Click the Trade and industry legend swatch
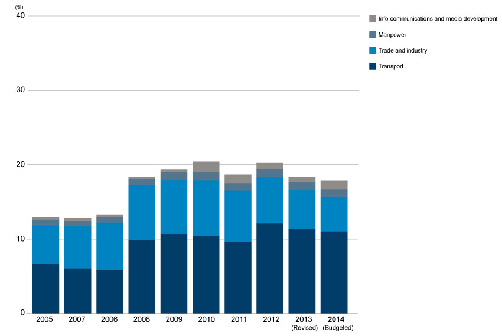This screenshot has width=502, height=336. point(373,50)
